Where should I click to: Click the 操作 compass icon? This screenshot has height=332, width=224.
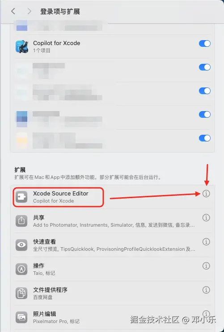click(x=21, y=269)
